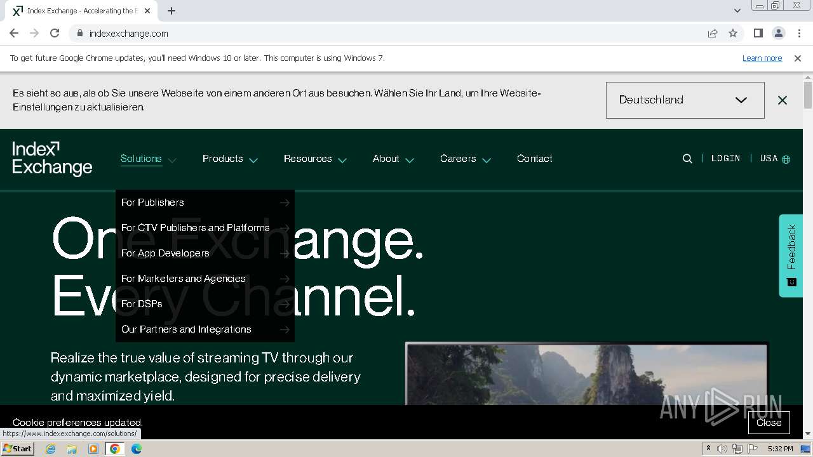The image size is (813, 457).
Task: Open the Products menu
Action: point(223,159)
